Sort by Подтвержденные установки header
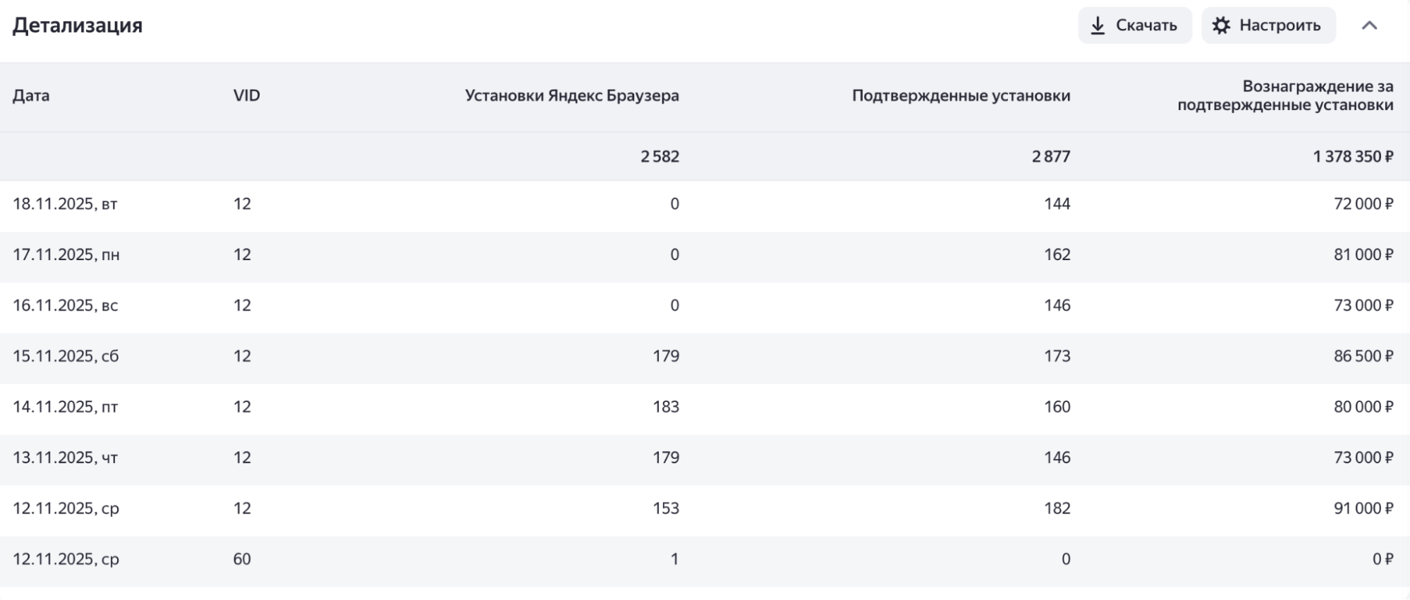The height and width of the screenshot is (600, 1410). [x=961, y=95]
